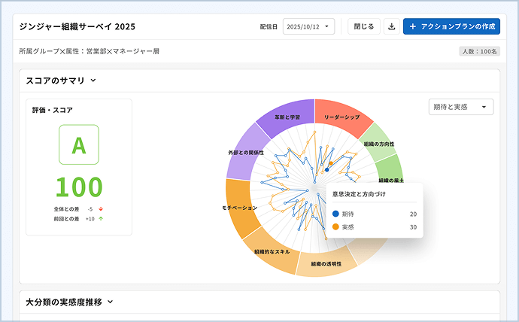The height and width of the screenshot is (322, 519).
Task: Click the 人数：100名 badge
Action: pyautogui.click(x=478, y=52)
